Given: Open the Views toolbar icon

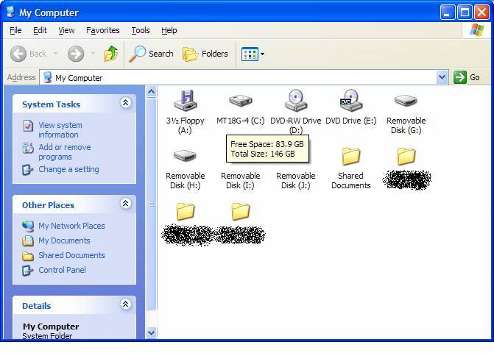Looking at the screenshot, I should [x=250, y=54].
